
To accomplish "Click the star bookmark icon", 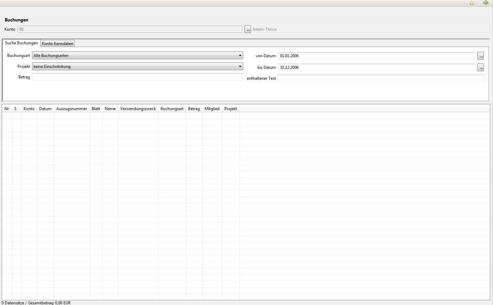I will click(x=472, y=3).
